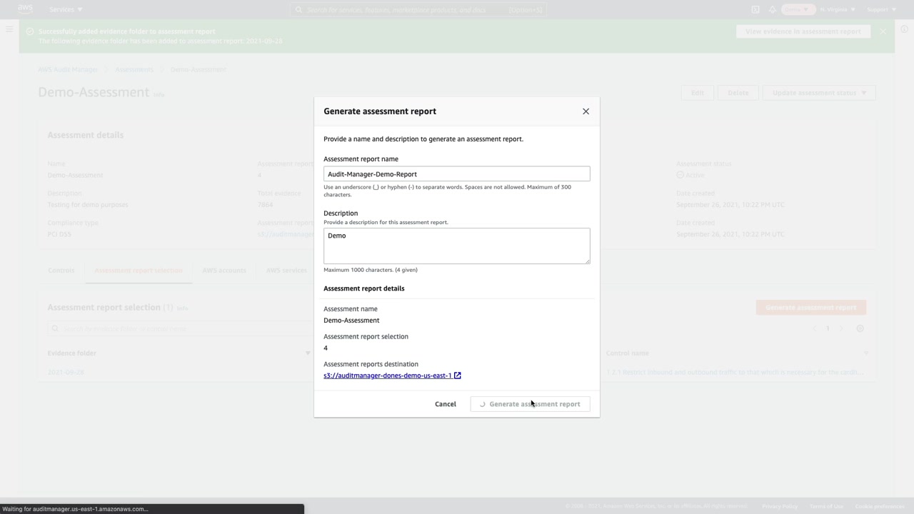Click the 'PCI DSS' compliance type value

click(x=59, y=234)
